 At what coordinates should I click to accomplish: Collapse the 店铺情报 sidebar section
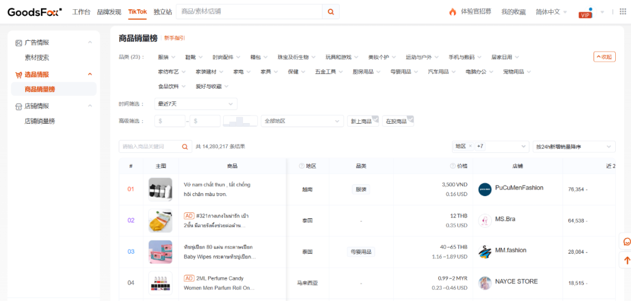pyautogui.click(x=90, y=106)
